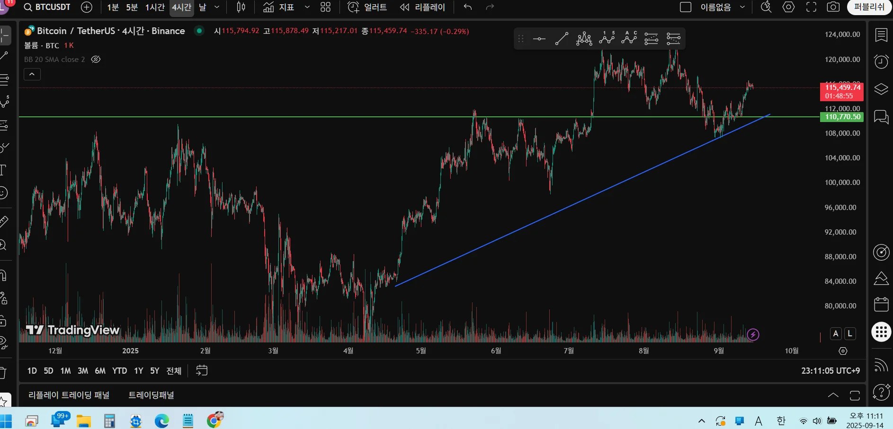Select the 날 daily interval
The image size is (893, 429).
pyautogui.click(x=203, y=7)
